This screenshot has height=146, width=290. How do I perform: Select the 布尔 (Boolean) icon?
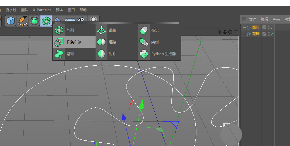[144, 30]
